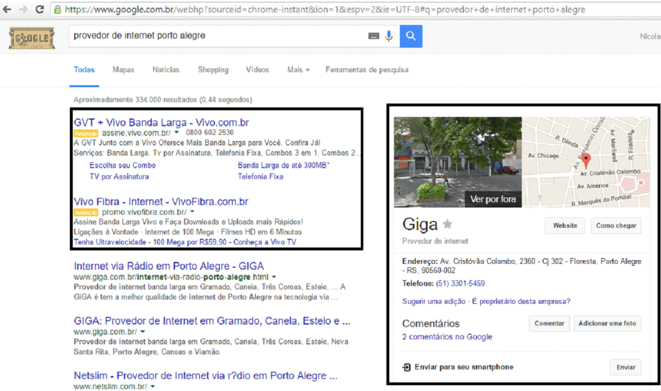Click the Enviar button

tap(625, 367)
